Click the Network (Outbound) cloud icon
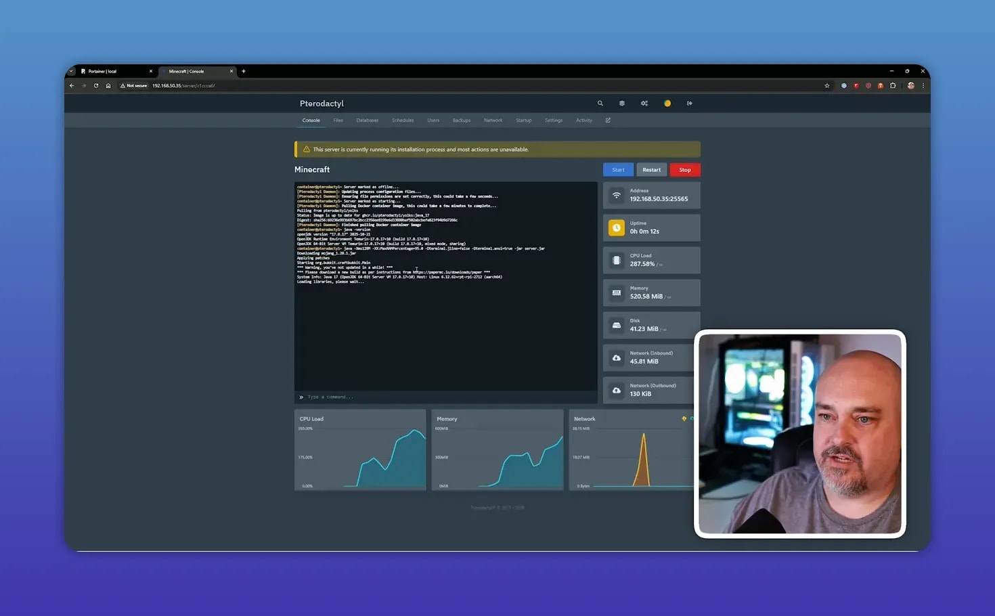Image resolution: width=995 pixels, height=616 pixels. [617, 391]
